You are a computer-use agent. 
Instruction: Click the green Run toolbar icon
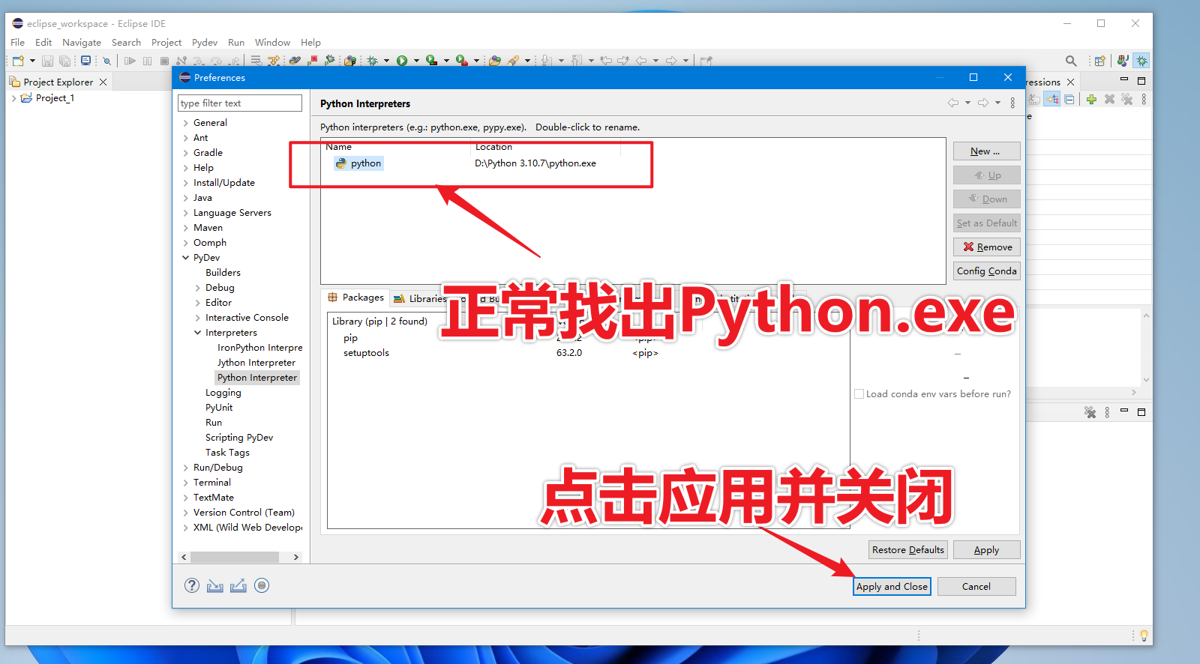point(402,61)
